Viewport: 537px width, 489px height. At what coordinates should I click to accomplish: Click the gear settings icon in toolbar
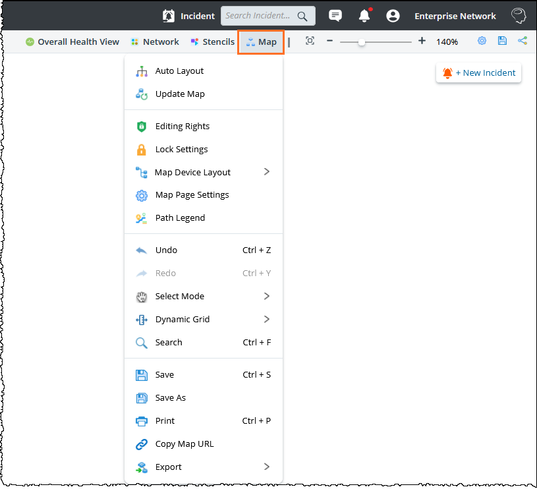pyautogui.click(x=482, y=41)
